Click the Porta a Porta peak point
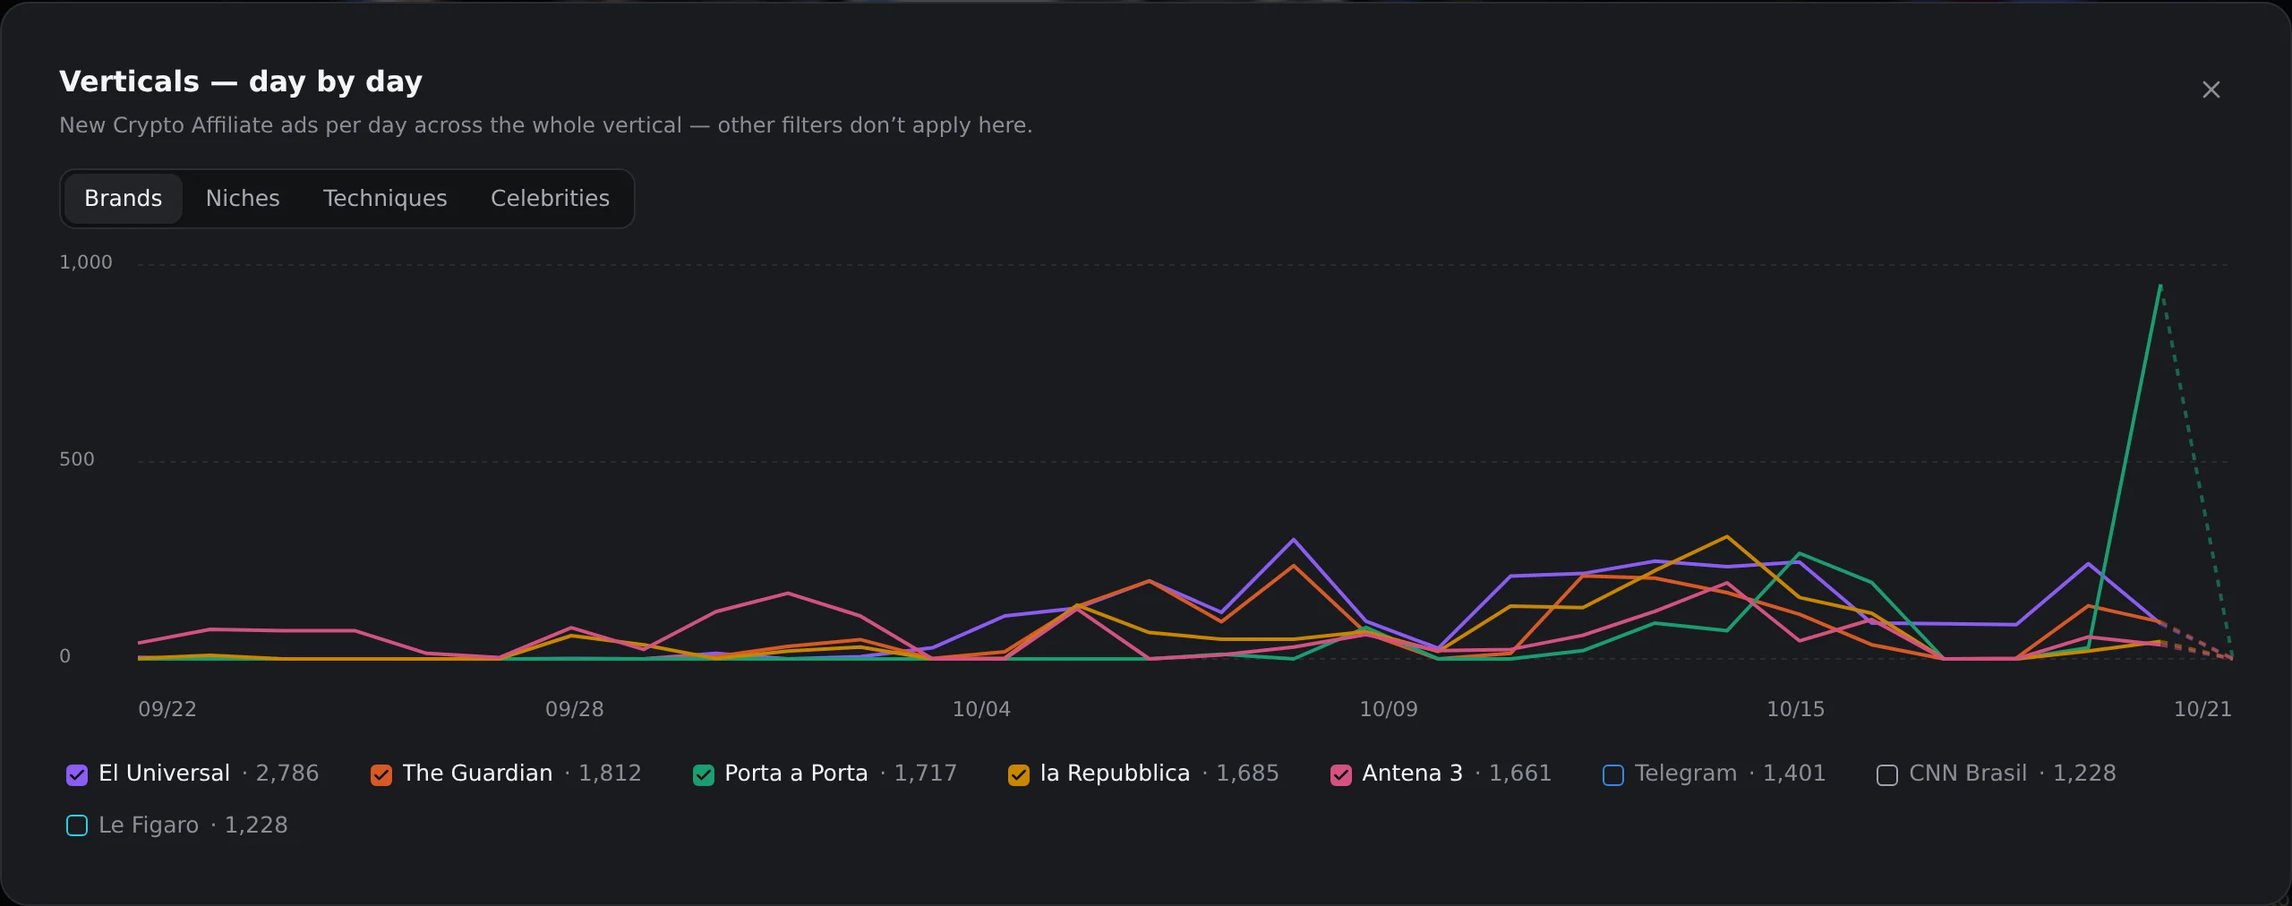This screenshot has height=906, width=2292. [2160, 286]
